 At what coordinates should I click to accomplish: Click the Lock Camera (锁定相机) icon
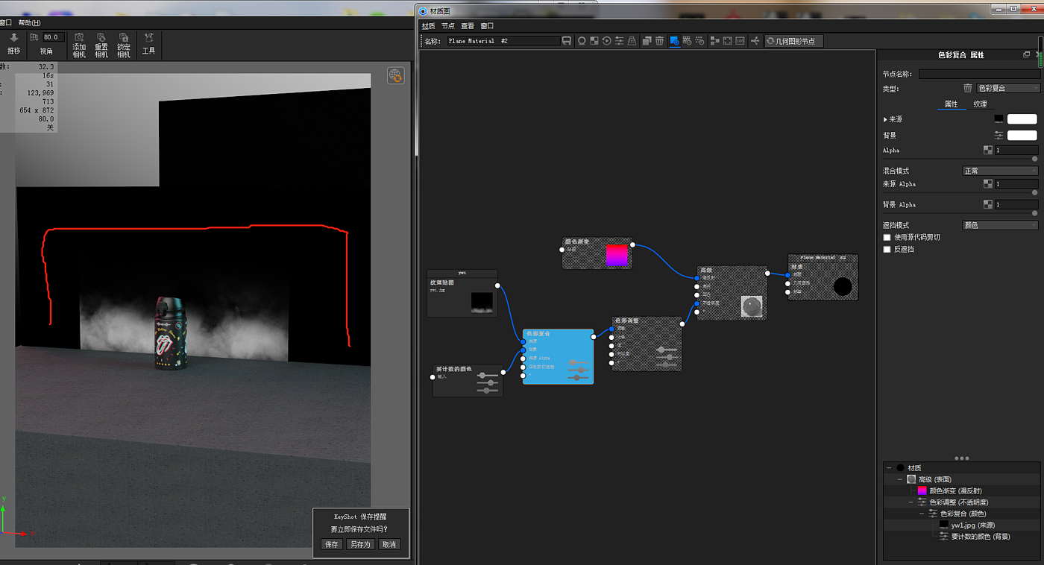coord(124,38)
